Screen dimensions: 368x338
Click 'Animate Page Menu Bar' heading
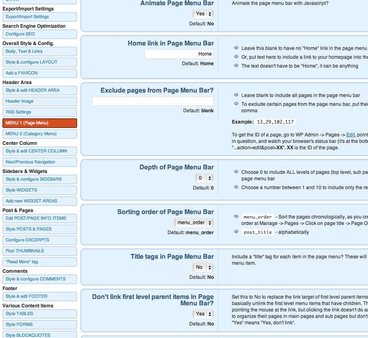[x=177, y=3]
